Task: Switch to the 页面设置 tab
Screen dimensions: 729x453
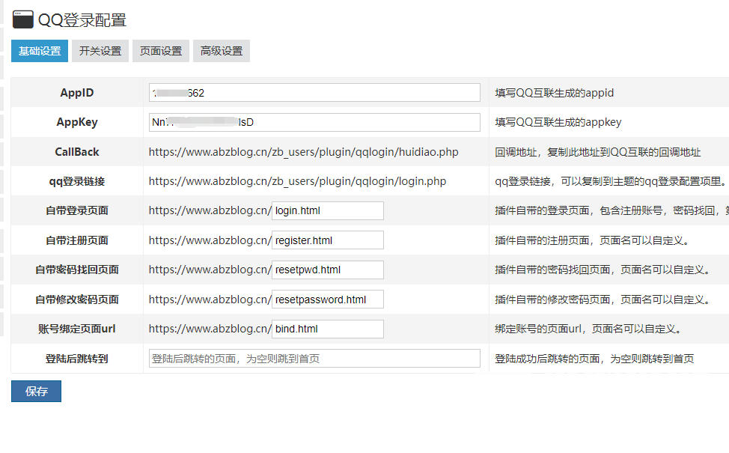Action: click(161, 51)
